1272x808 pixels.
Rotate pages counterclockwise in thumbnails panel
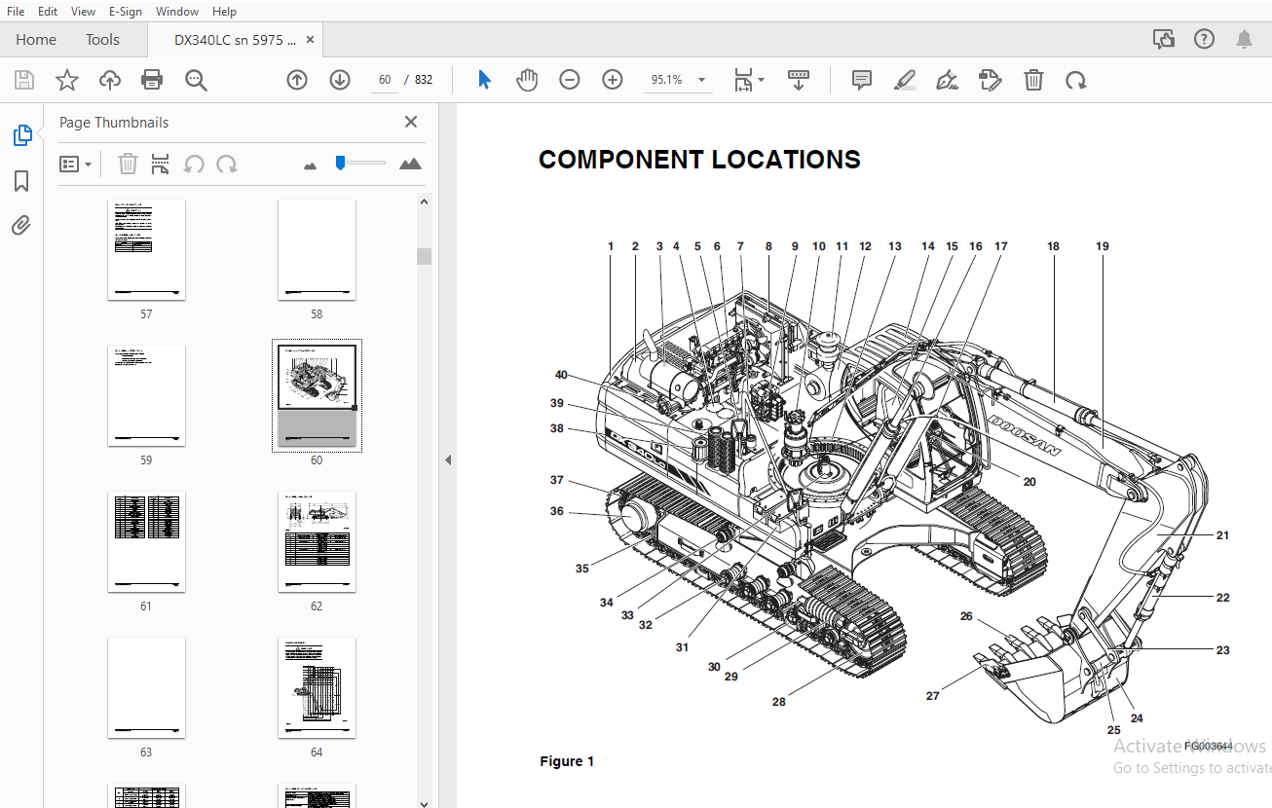(x=194, y=164)
